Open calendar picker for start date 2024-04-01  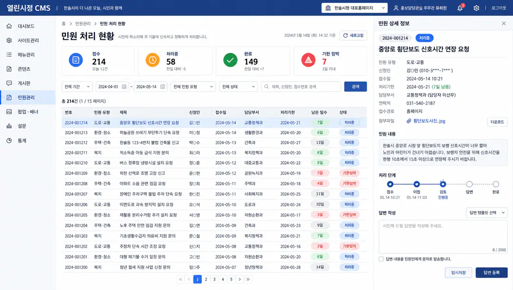point(124,87)
